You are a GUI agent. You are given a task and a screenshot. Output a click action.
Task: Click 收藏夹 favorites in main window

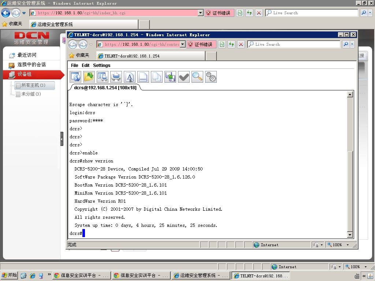point(12,24)
